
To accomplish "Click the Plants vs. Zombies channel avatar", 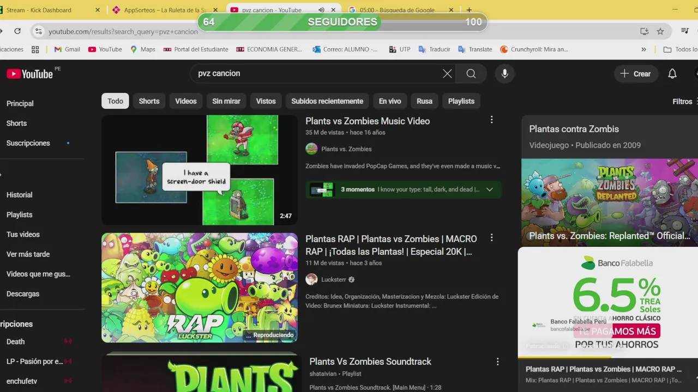I will 311,149.
